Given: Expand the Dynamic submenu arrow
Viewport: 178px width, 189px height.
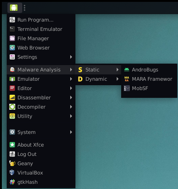Looking at the screenshot, I should coord(117,79).
